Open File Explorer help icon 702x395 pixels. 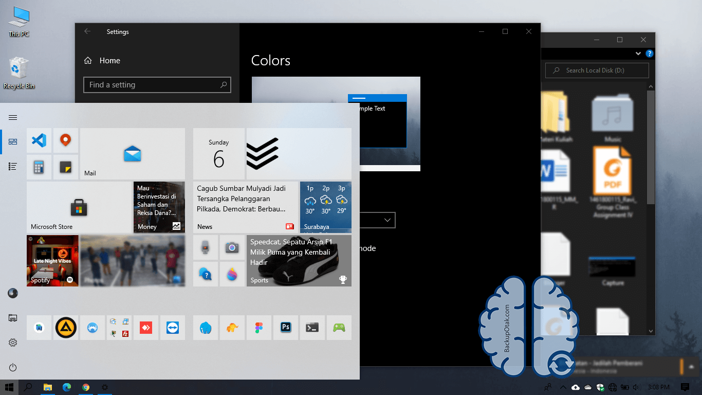(650, 53)
